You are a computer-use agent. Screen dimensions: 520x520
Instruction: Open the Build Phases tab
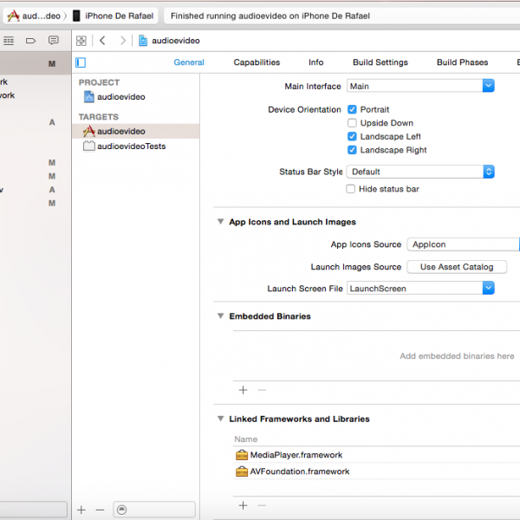pos(462,62)
